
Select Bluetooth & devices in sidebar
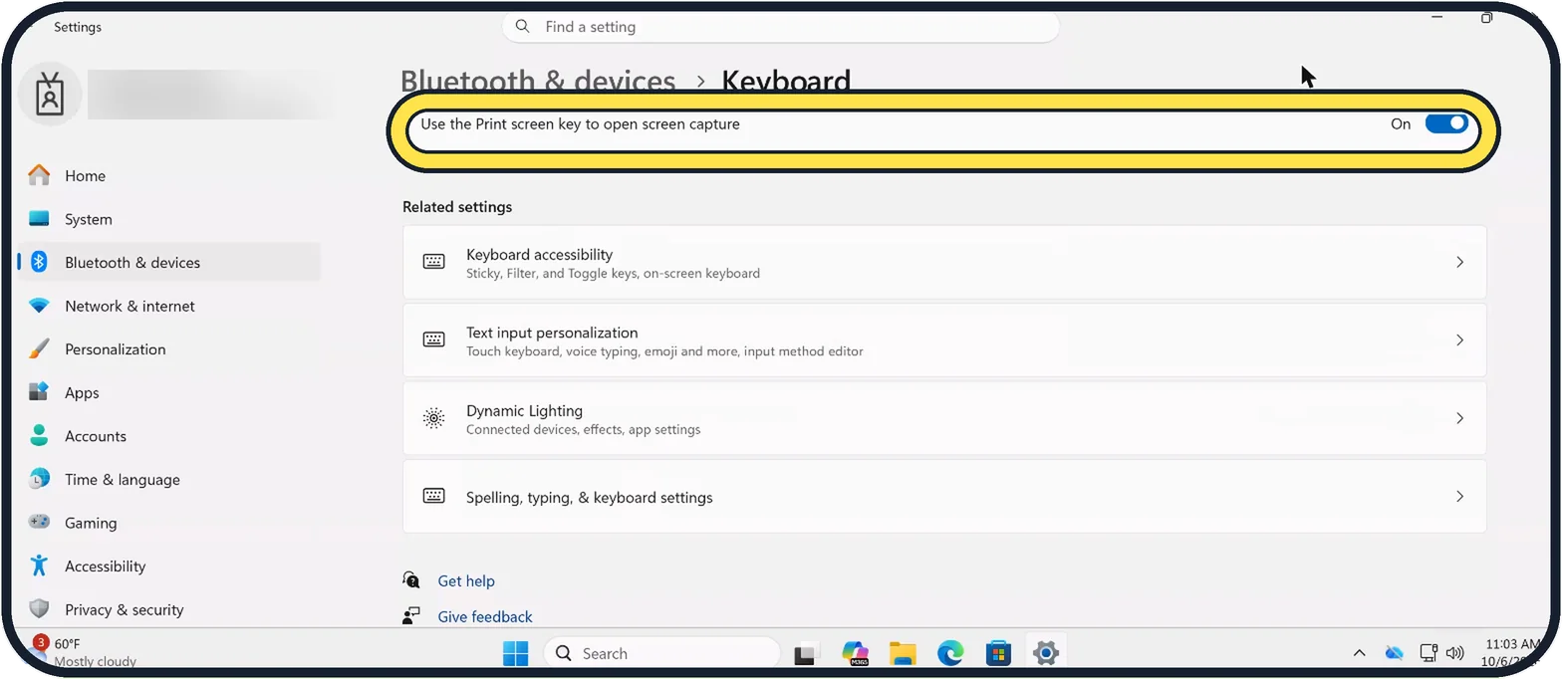point(169,262)
